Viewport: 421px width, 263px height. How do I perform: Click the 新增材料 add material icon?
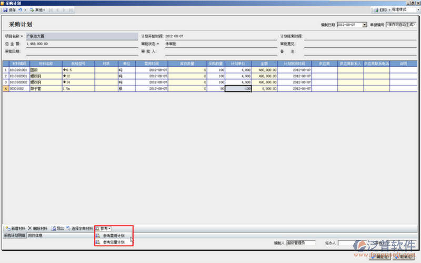pyautogui.click(x=6, y=229)
